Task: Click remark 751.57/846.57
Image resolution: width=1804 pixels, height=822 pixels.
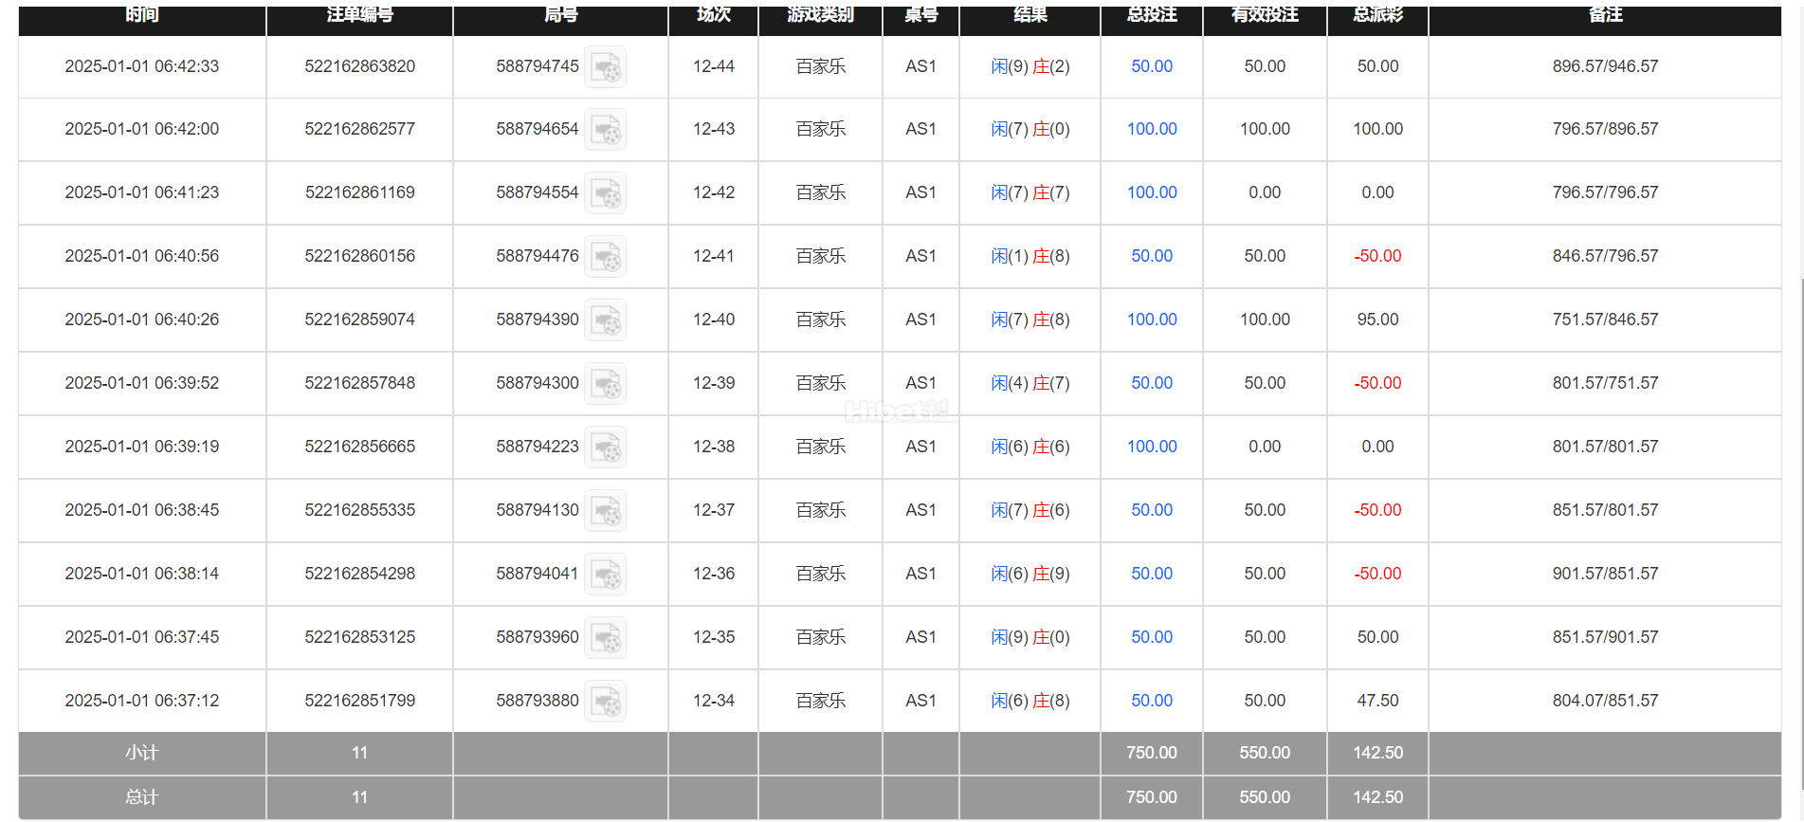Action: coord(1606,320)
